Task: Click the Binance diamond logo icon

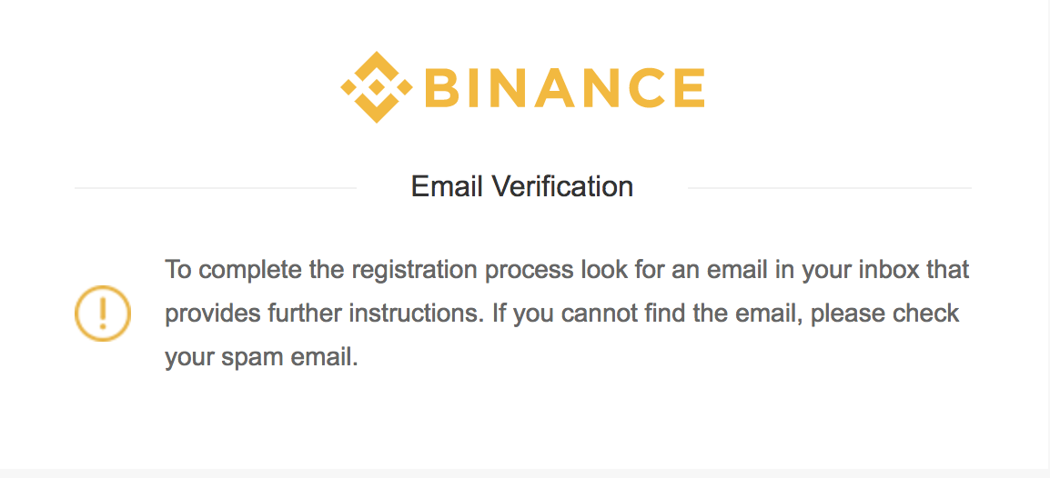Action: click(x=376, y=87)
